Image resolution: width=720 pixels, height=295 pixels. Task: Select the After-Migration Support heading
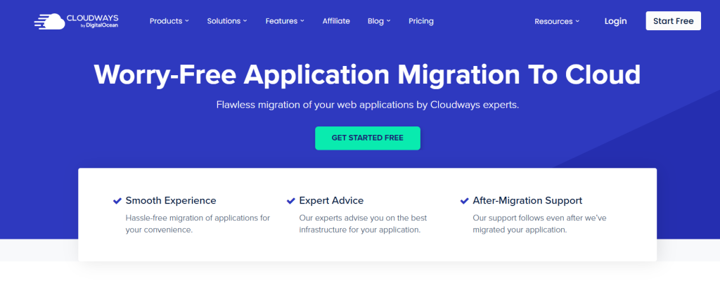527,200
